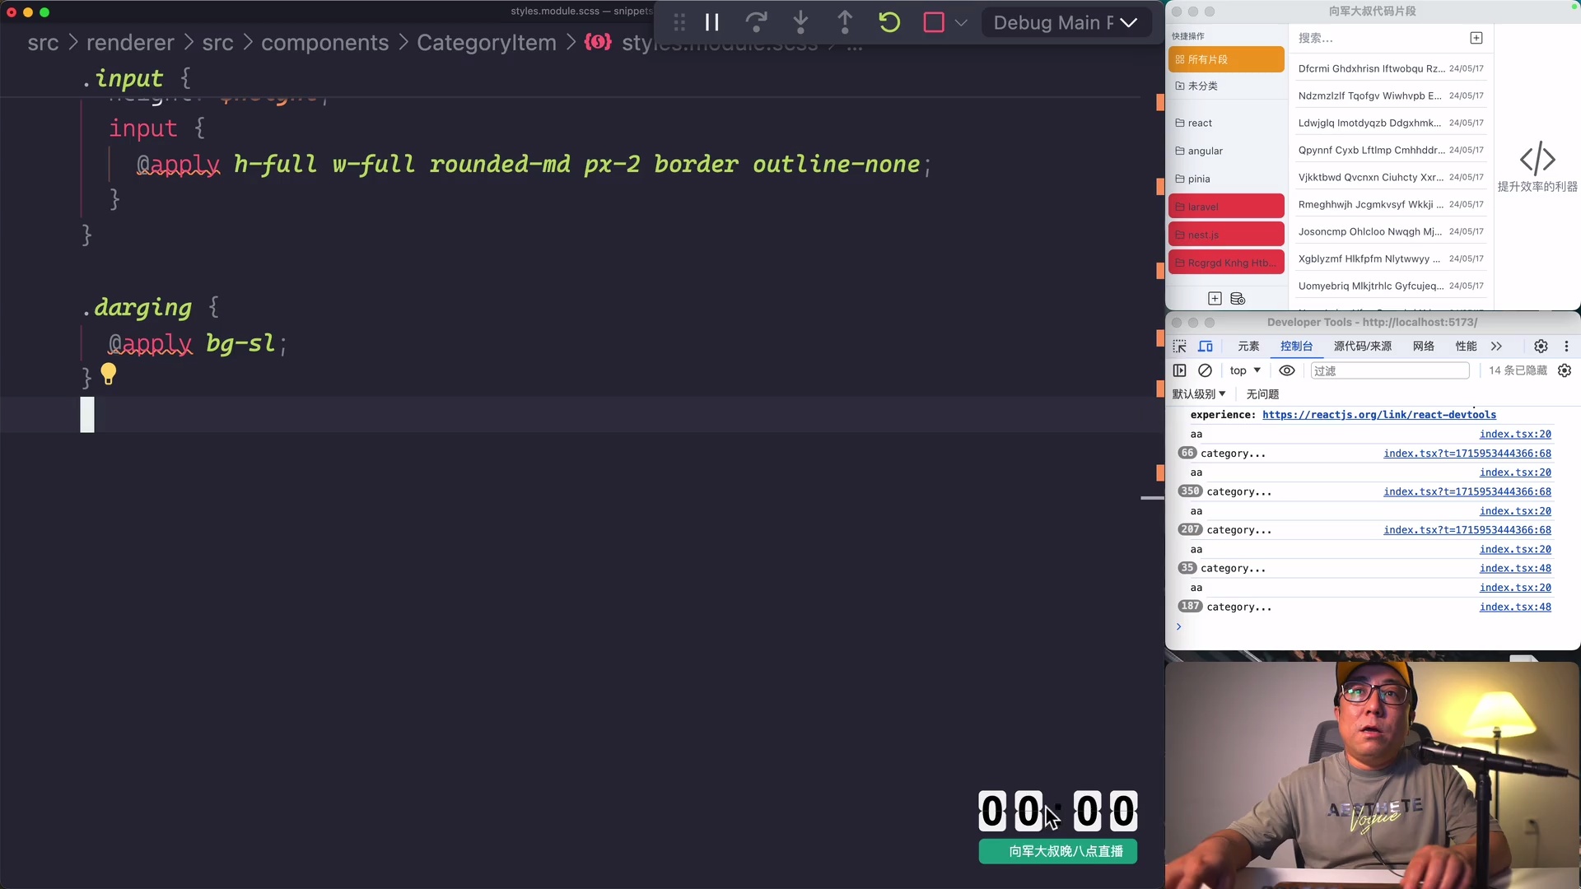Open the Debug Main configuration dropdown

coord(1129,22)
